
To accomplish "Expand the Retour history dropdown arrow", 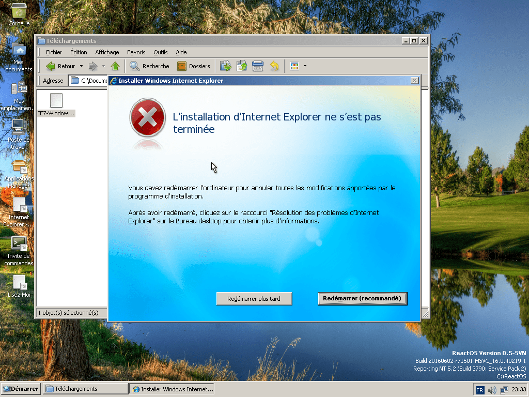I will tap(81, 66).
